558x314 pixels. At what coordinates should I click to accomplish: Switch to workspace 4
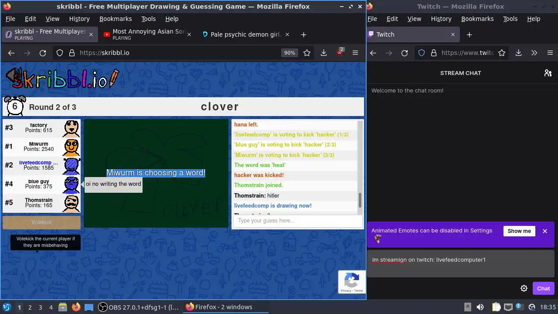51,307
